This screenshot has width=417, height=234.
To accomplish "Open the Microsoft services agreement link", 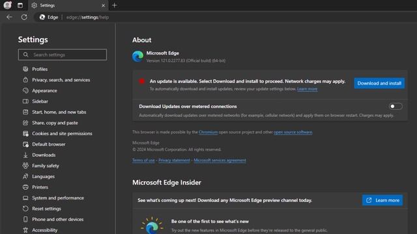I will [x=220, y=161].
